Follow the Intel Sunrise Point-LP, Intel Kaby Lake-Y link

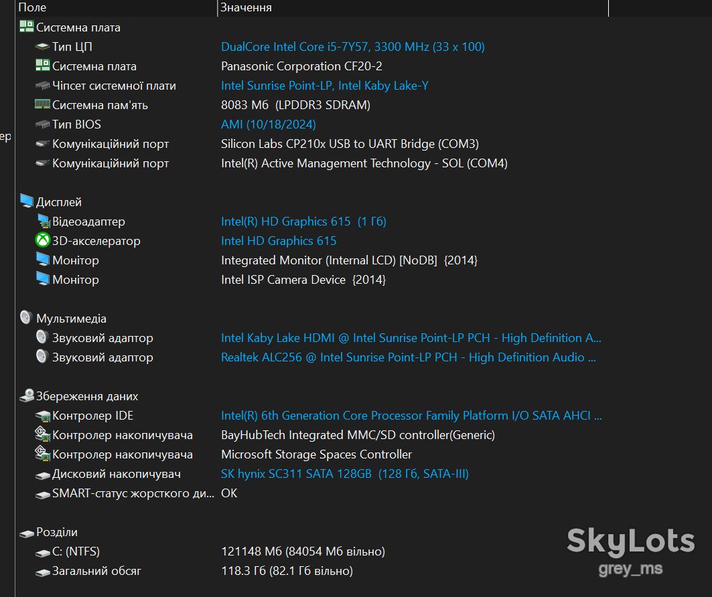tap(325, 86)
